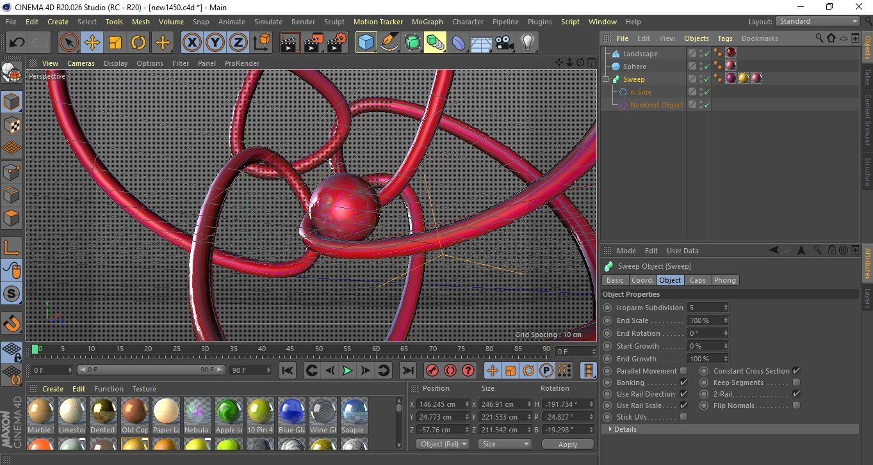
Task: Click the Light bulb object icon
Action: [527, 43]
